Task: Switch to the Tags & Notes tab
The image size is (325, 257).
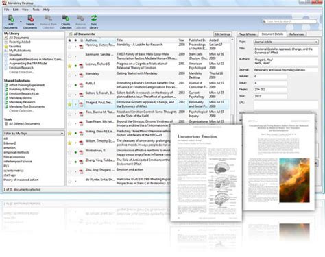Action: pos(248,34)
